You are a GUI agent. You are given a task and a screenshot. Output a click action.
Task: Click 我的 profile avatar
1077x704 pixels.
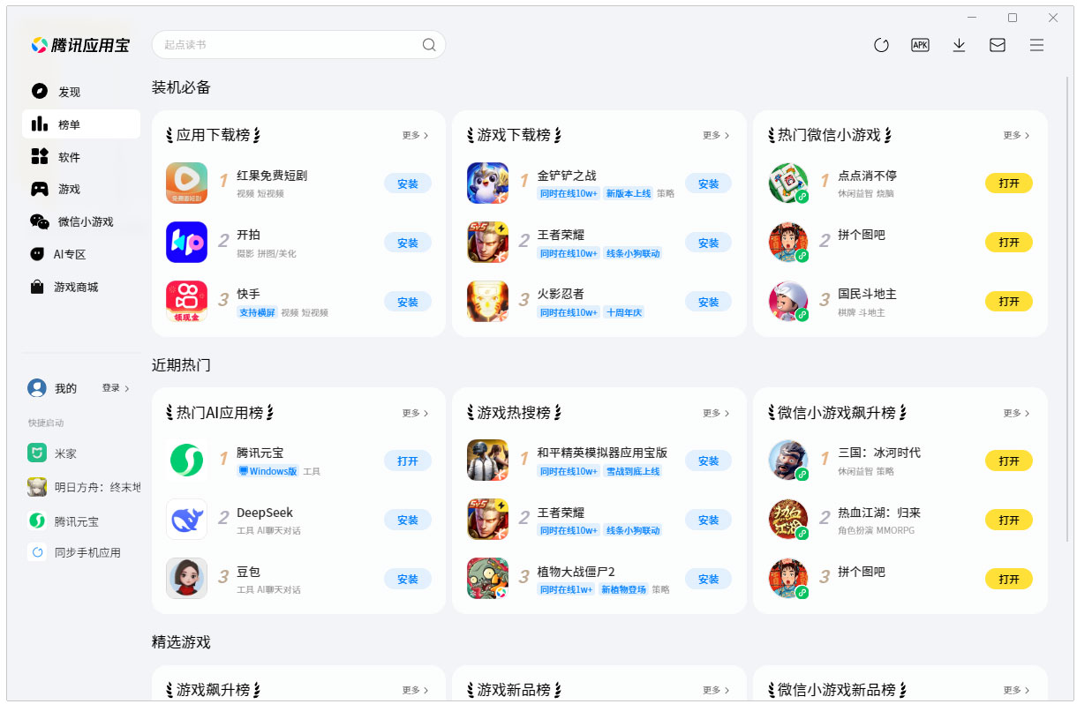pos(36,388)
